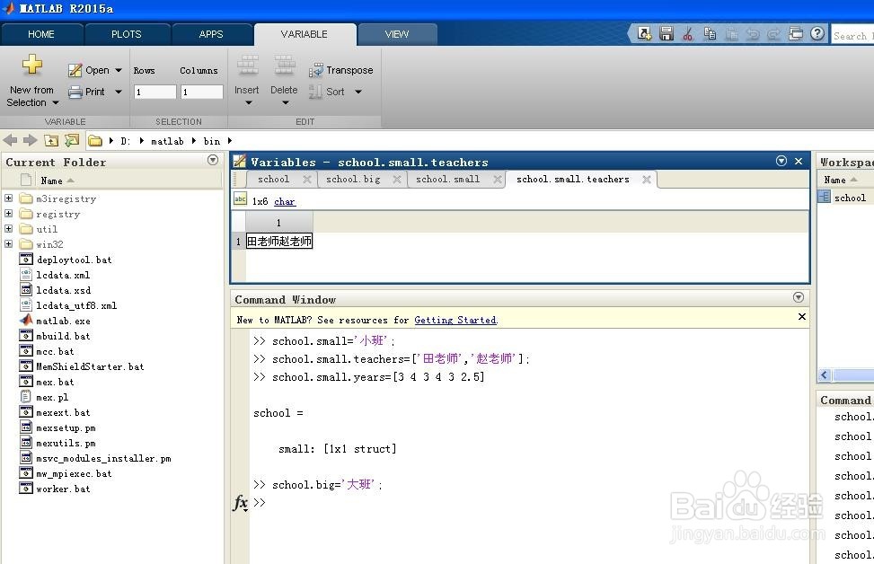Dismiss the Getting Started banner
This screenshot has width=874, height=564.
(801, 316)
